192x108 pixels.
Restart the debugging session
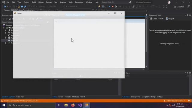click(116, 7)
